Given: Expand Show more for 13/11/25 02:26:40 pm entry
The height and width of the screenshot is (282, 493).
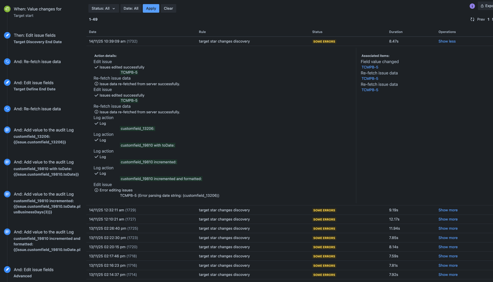Looking at the screenshot, I should [x=448, y=229].
